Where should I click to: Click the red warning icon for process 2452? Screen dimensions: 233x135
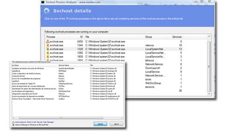click(x=48, y=41)
